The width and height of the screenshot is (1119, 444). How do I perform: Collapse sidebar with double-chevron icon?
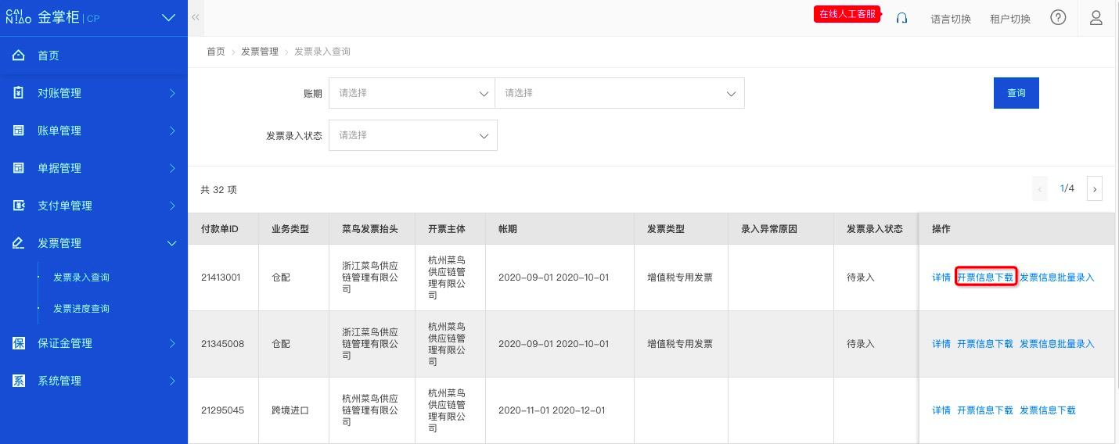point(195,17)
